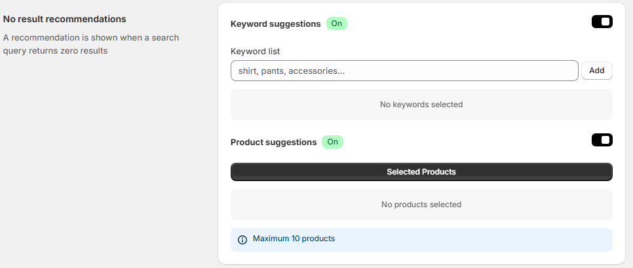Click the On badge beside Keyword suggestions
Screen dimensions: 633x268
point(337,24)
